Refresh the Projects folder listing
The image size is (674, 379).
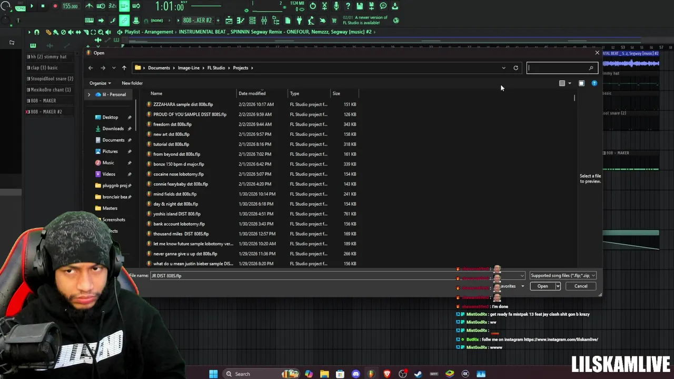pos(516,68)
